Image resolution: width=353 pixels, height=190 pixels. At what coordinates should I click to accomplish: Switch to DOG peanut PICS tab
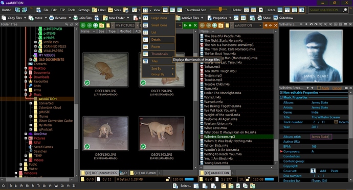point(99,173)
